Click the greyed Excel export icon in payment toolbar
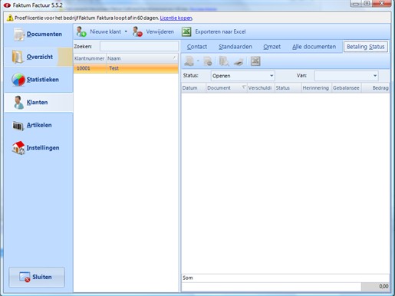 pyautogui.click(x=255, y=61)
